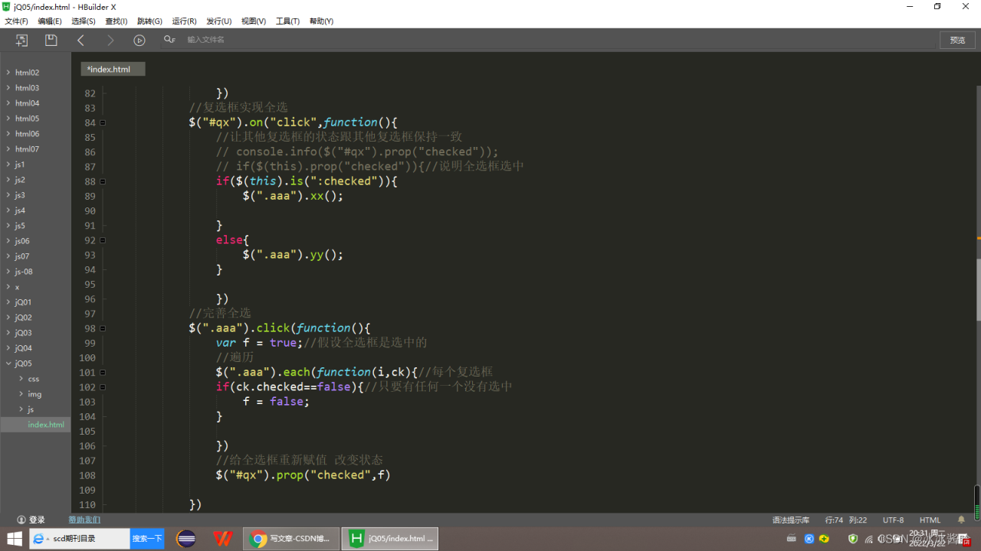
Task: Select the js-08 folder in tree
Action: (24, 272)
